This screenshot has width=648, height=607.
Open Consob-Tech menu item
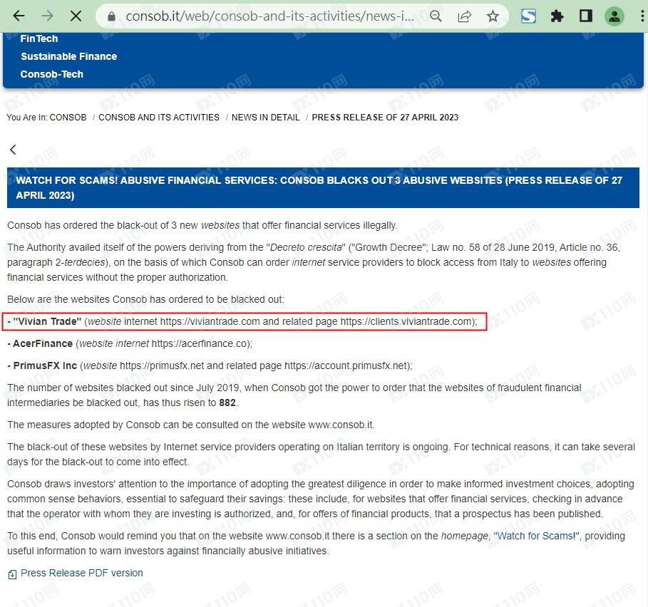[51, 74]
